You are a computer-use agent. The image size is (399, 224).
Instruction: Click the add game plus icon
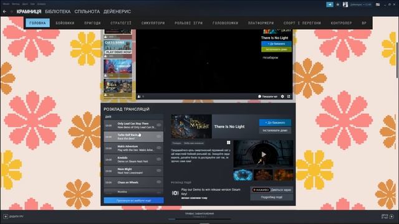click(6, 217)
